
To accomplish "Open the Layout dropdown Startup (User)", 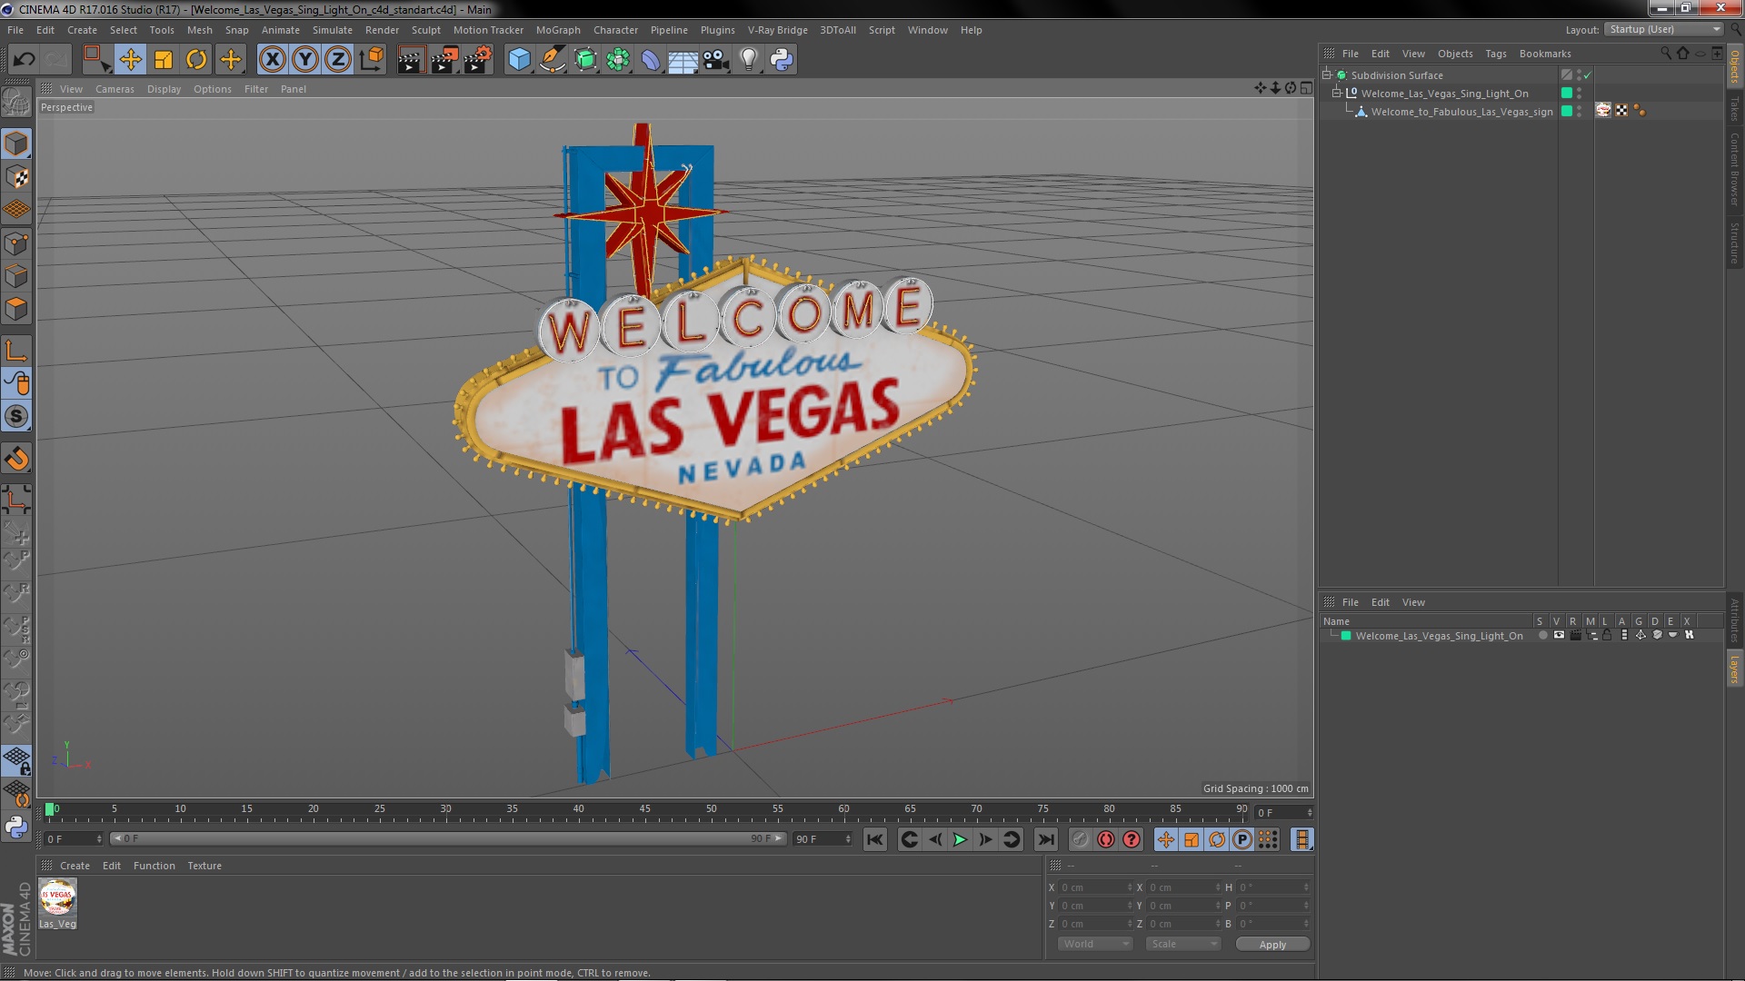I will point(1664,29).
